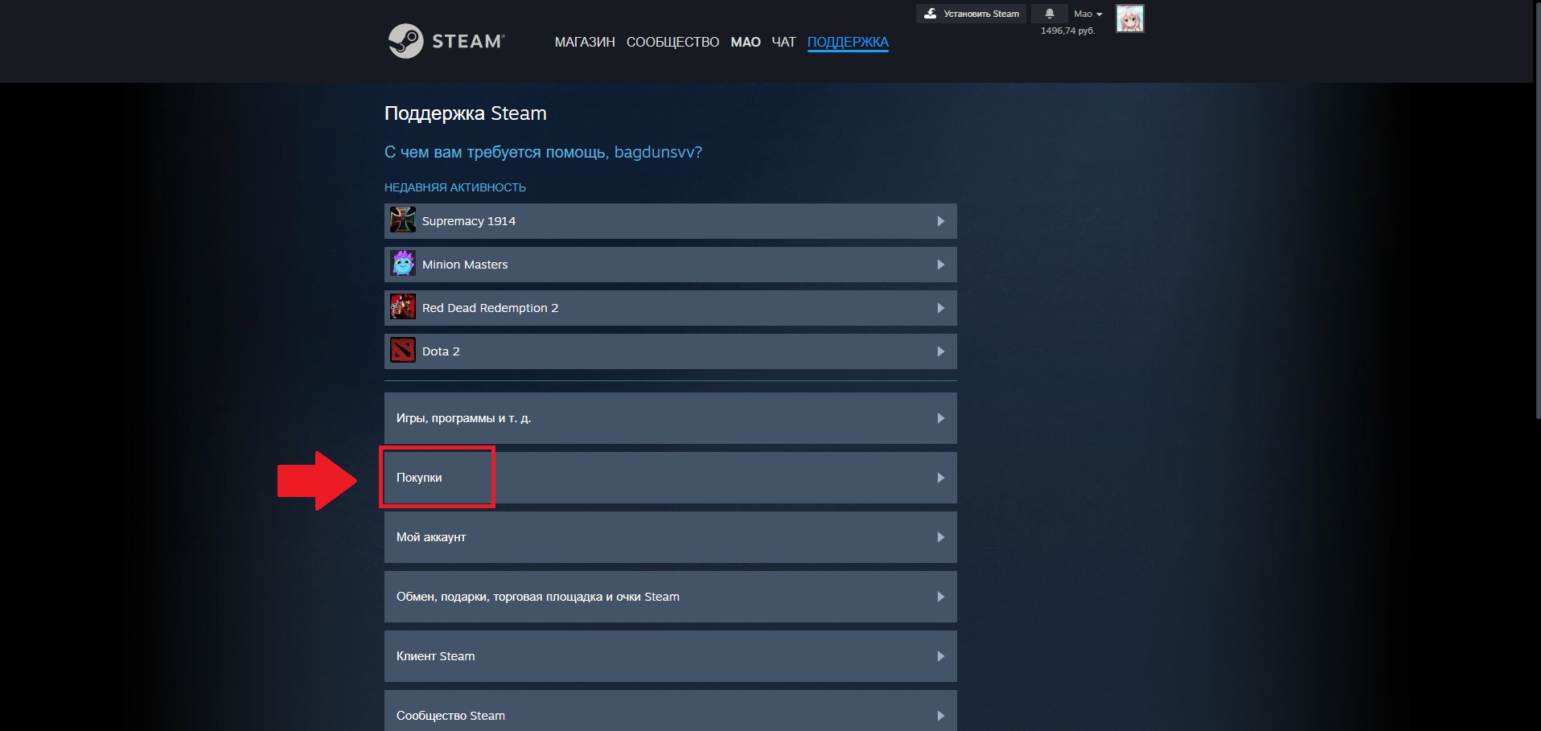
Task: Click the Red Dead Redemption 2 icon
Action: (x=403, y=307)
